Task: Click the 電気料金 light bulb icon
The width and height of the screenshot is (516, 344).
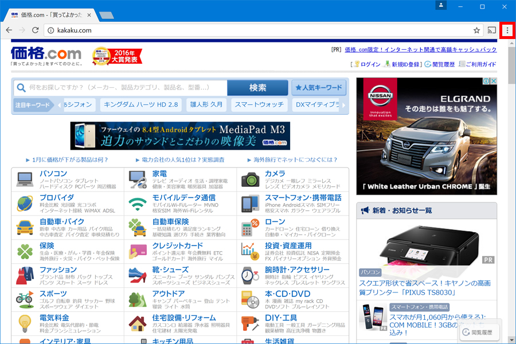Action: point(25,323)
